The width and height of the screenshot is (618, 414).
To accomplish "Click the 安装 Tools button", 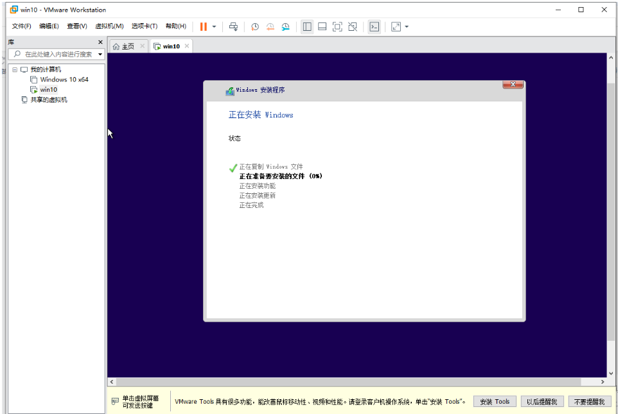I will pos(495,402).
